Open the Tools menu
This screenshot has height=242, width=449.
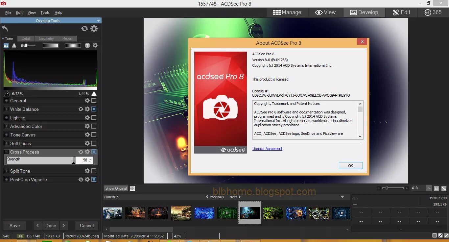(45, 12)
